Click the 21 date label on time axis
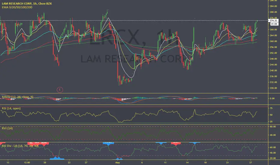The image size is (280, 165). (x=227, y=163)
